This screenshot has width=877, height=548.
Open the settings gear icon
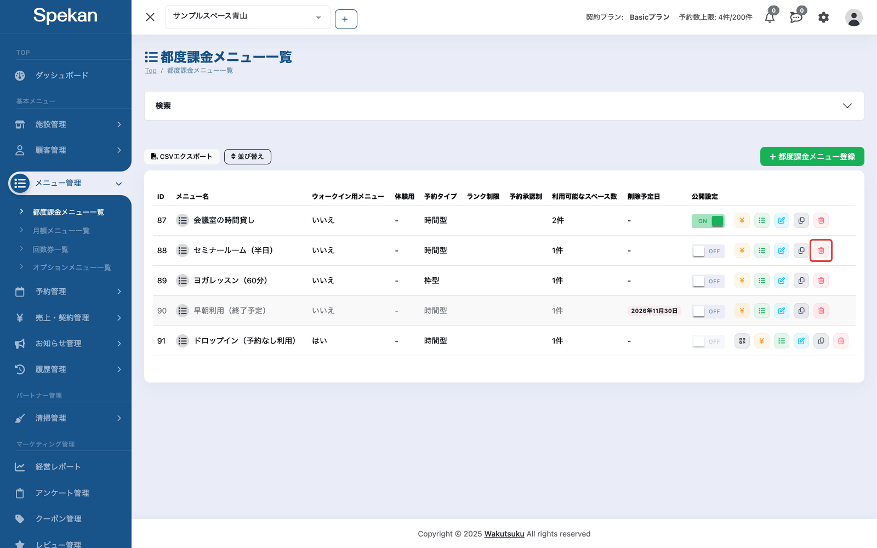(823, 18)
